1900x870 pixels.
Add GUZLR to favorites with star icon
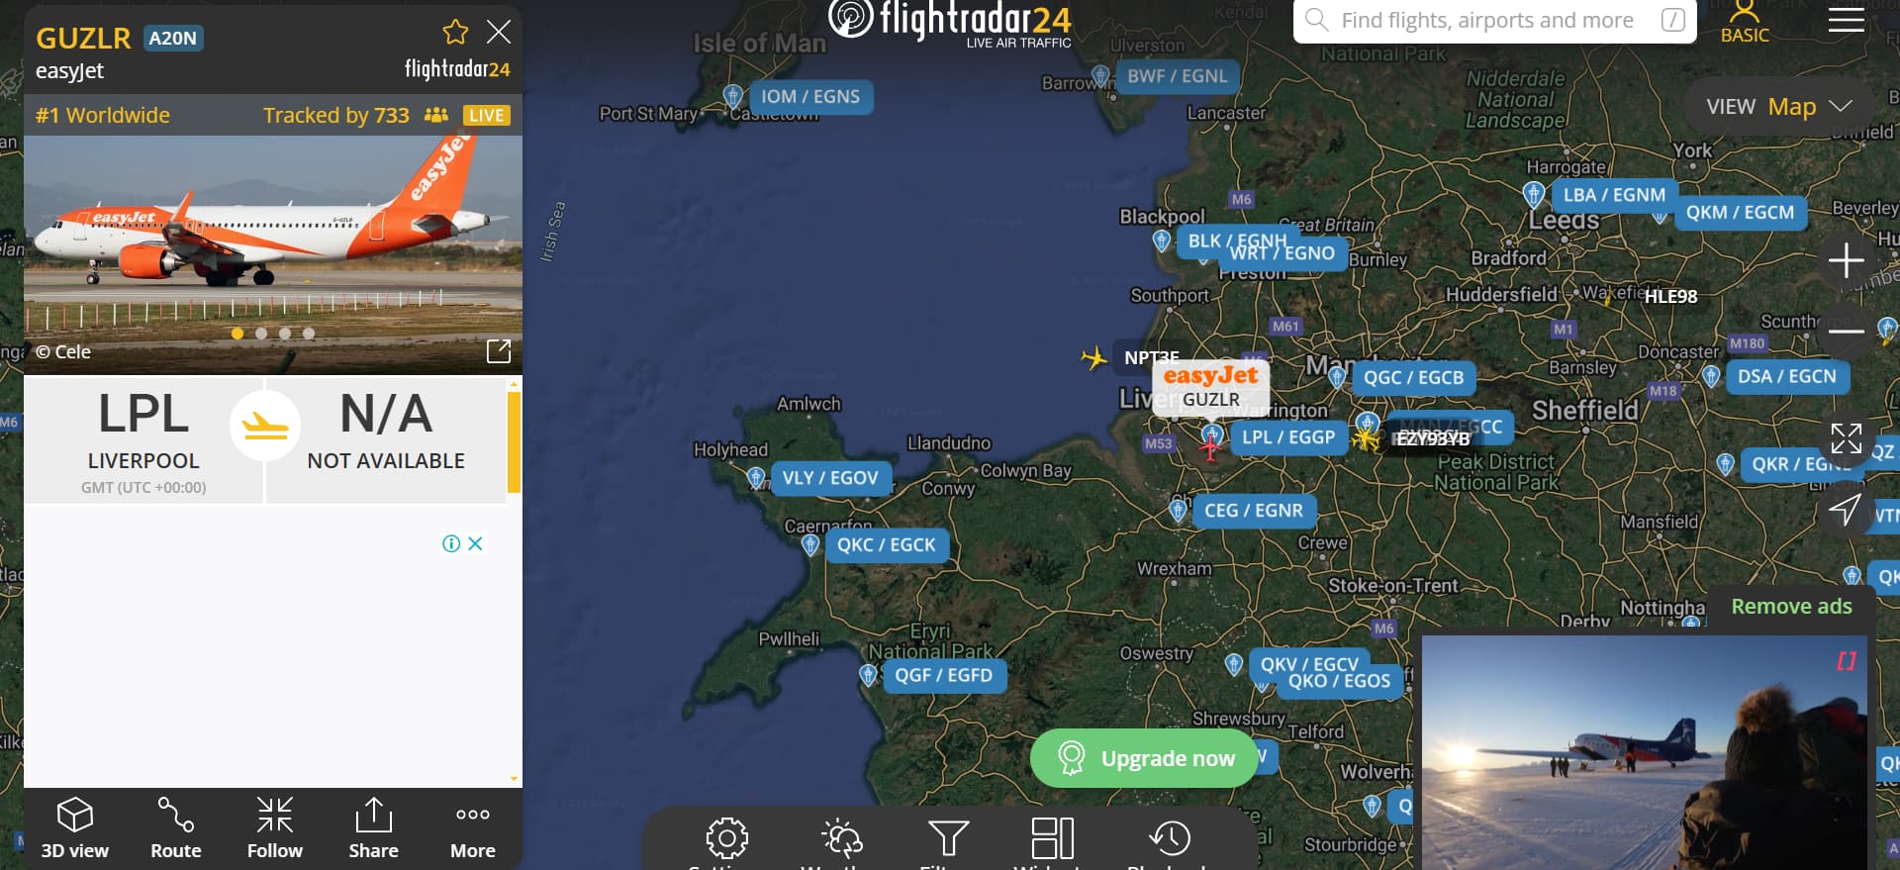[x=455, y=33]
